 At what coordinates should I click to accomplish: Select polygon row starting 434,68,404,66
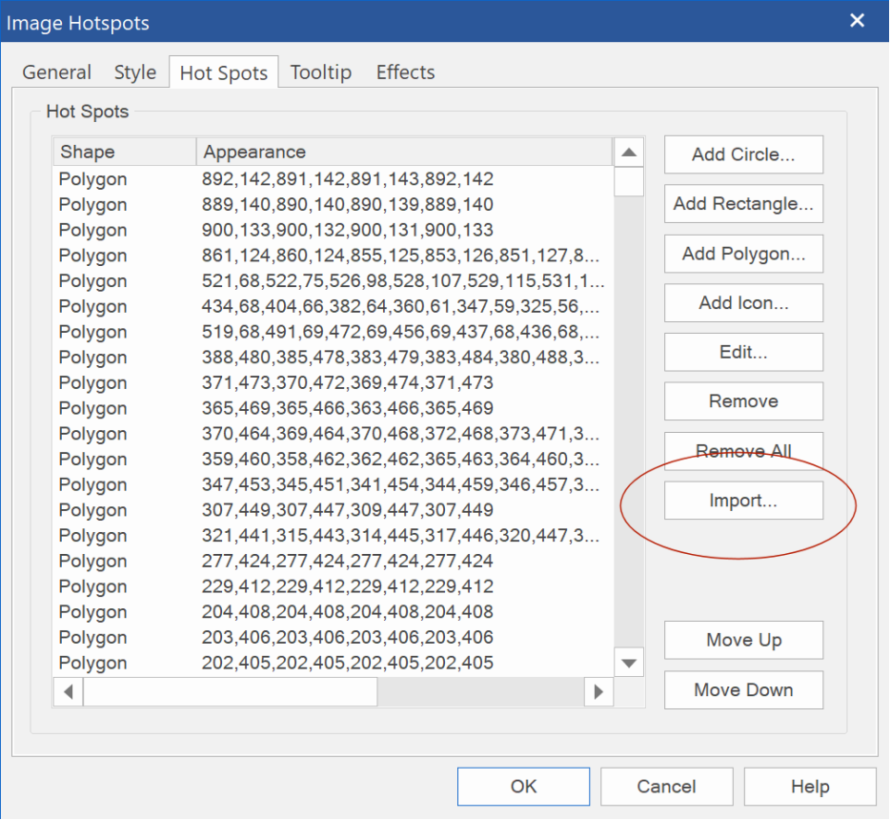pyautogui.click(x=334, y=306)
